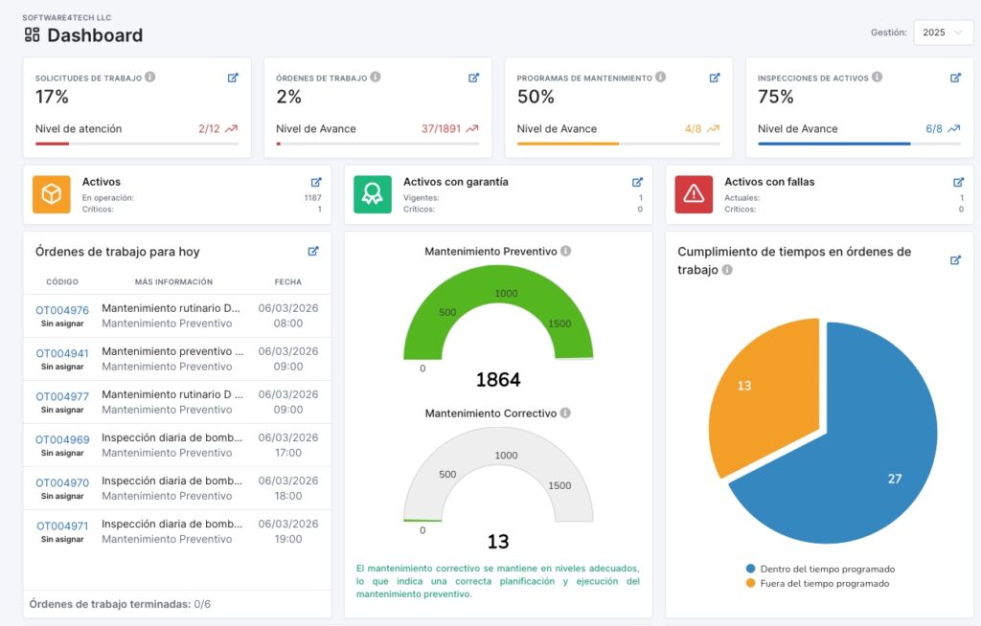Open external link for Órdenes de trabajo para hoy

click(x=313, y=252)
